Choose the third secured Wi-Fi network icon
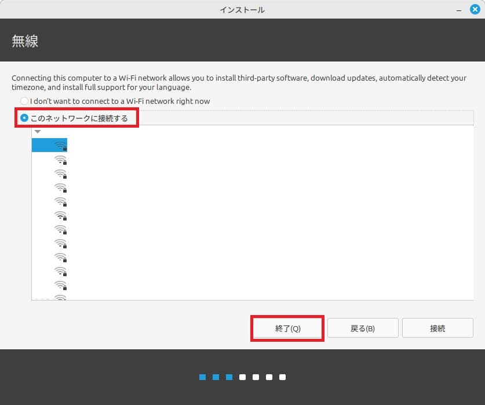Screen dimensions: 485x405 pyautogui.click(x=60, y=174)
